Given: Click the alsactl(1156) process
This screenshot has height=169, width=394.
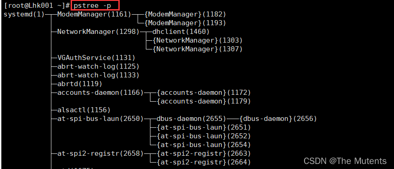Looking at the screenshot, I should [x=84, y=110].
